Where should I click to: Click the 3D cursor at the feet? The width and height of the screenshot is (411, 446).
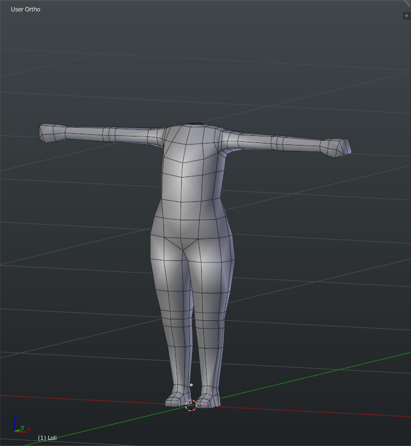191,405
